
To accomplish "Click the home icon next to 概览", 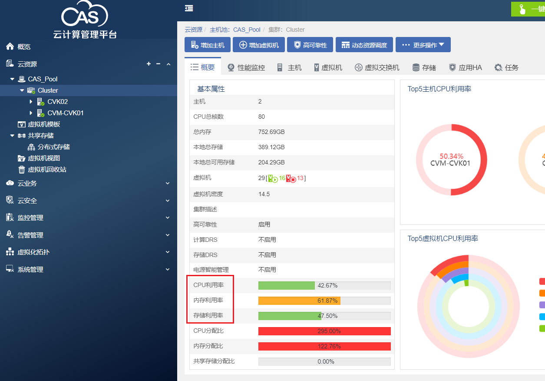I will click(x=10, y=47).
